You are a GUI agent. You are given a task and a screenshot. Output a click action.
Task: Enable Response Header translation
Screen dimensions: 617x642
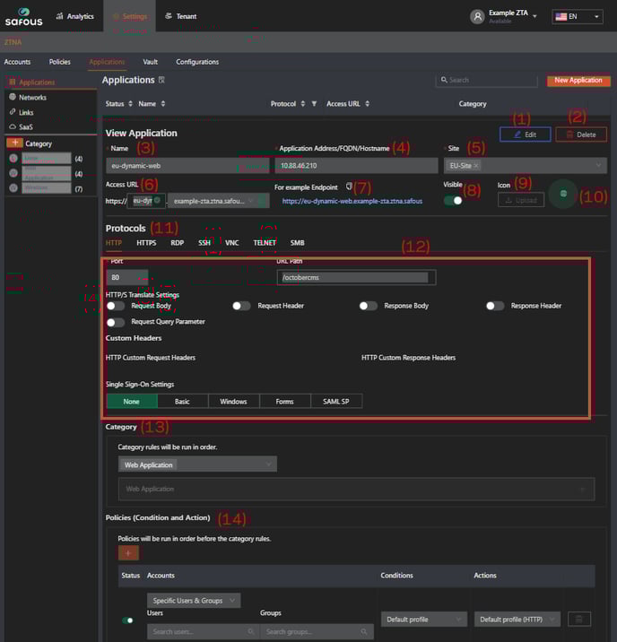coord(495,306)
